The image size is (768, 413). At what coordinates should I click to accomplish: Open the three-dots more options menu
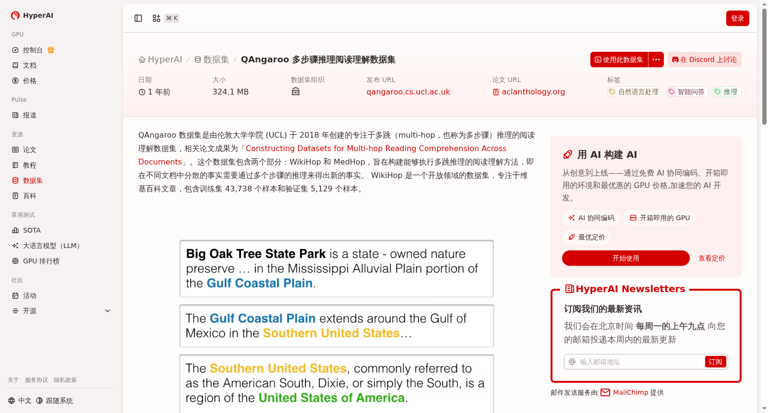pos(656,59)
